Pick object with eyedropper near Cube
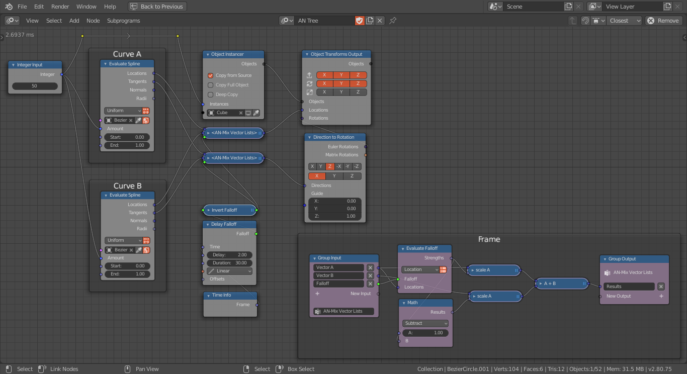687x374 pixels. [255, 113]
